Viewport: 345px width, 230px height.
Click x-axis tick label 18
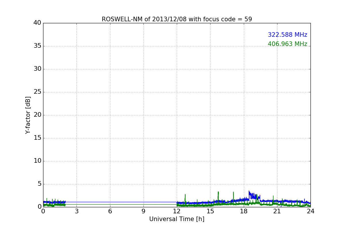pyautogui.click(x=244, y=211)
